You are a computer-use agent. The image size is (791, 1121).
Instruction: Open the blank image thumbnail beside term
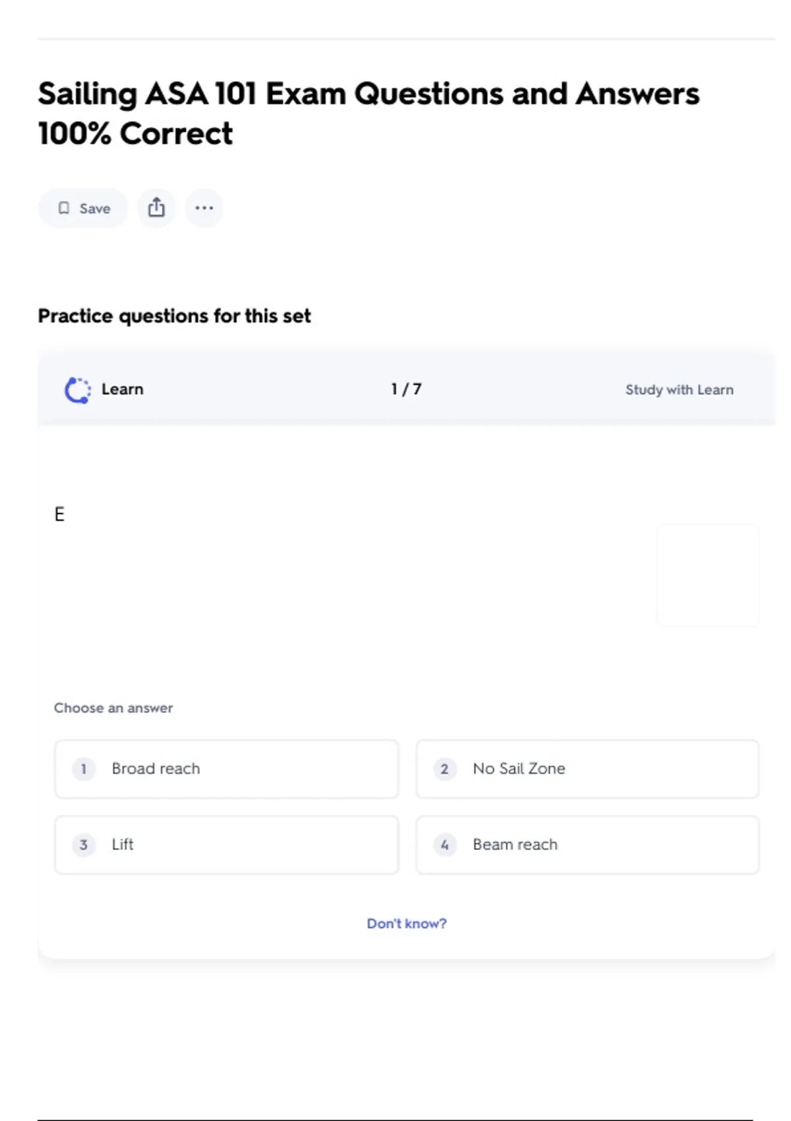(x=708, y=575)
